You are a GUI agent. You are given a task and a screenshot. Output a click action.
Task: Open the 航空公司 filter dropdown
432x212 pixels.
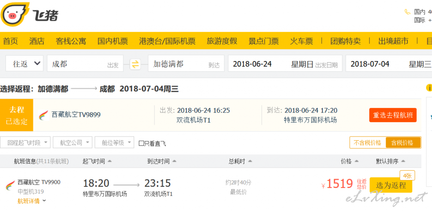[x=73, y=142]
